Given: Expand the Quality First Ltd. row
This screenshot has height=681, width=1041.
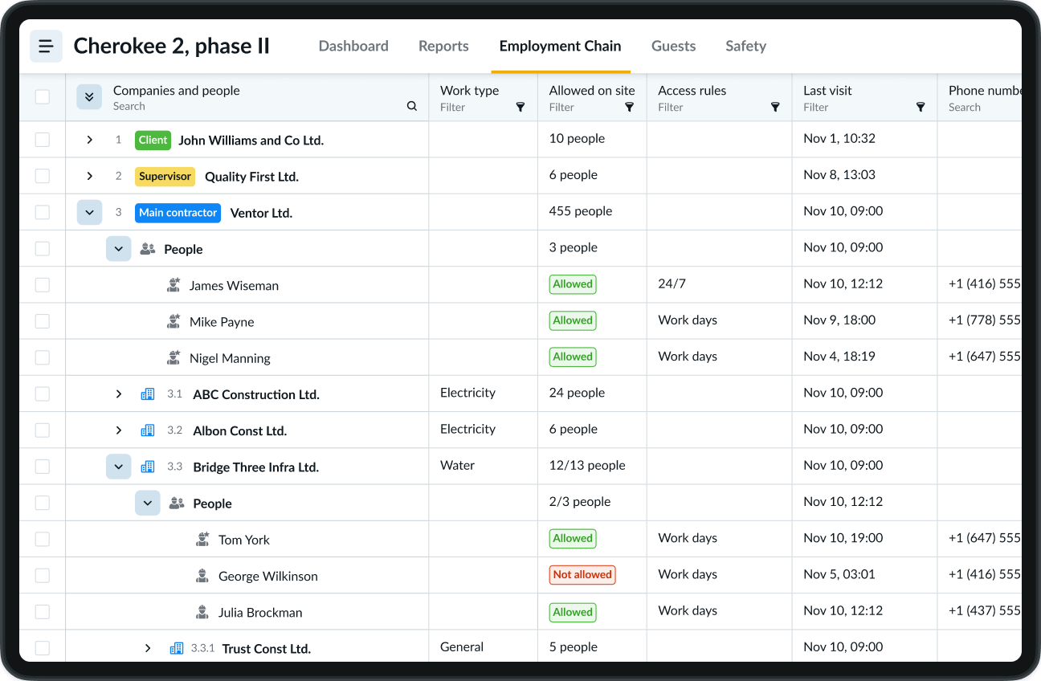Looking at the screenshot, I should pos(89,176).
